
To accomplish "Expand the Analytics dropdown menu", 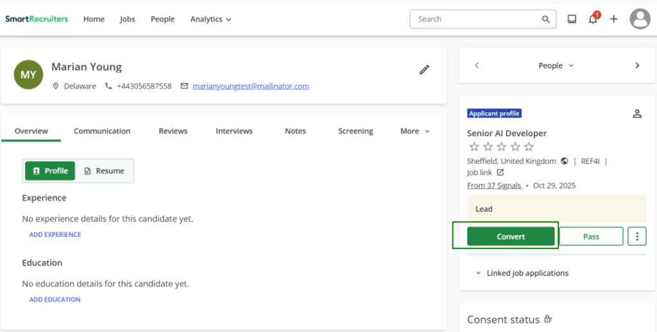I will point(210,19).
